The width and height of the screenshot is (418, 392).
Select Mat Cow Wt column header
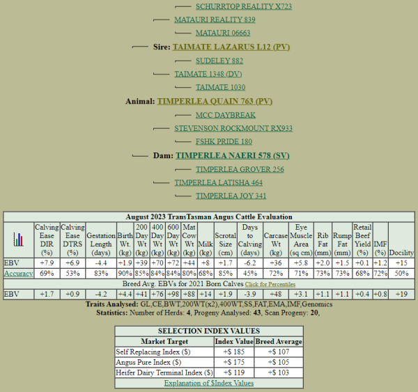(189, 240)
